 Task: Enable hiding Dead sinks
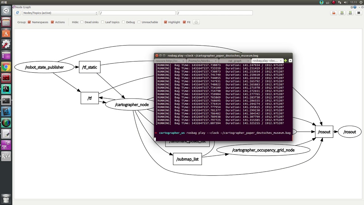(82, 22)
